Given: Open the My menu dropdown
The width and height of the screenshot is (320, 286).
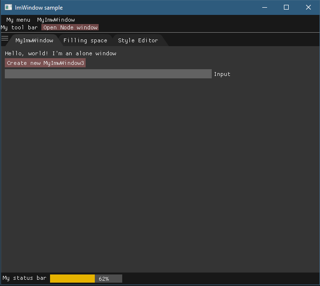Looking at the screenshot, I should click(x=18, y=20).
